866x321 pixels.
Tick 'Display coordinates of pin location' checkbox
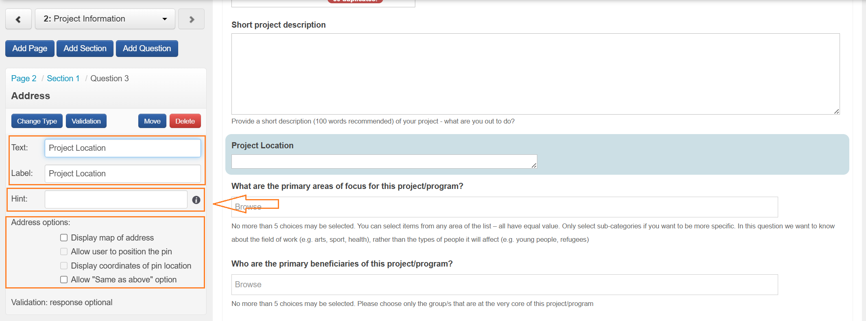(x=64, y=266)
